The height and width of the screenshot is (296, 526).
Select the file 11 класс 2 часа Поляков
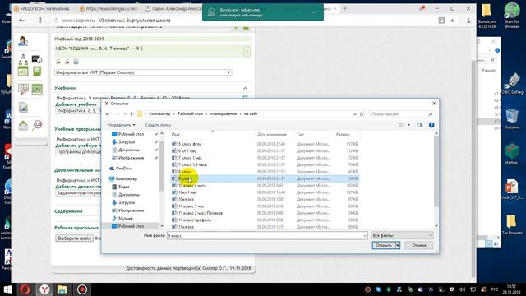coord(201,213)
